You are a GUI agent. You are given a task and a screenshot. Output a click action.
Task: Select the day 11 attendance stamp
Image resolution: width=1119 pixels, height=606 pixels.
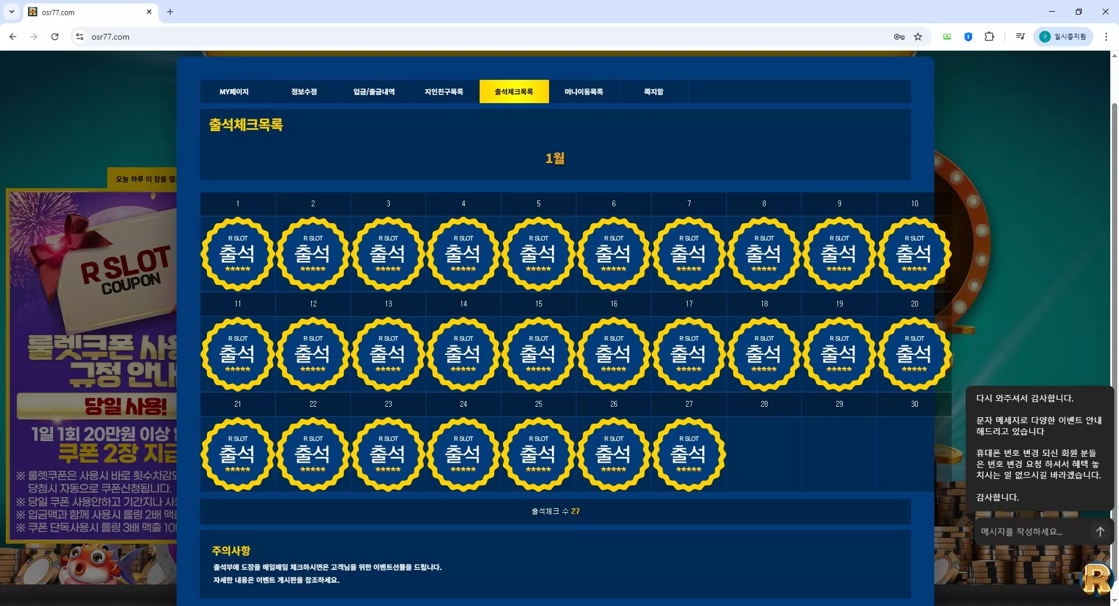point(238,354)
